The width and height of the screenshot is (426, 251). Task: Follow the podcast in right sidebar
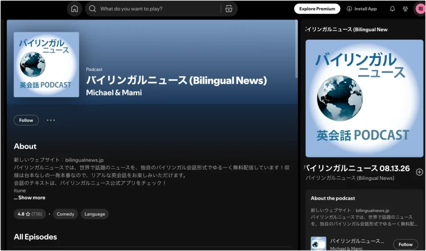click(405, 244)
